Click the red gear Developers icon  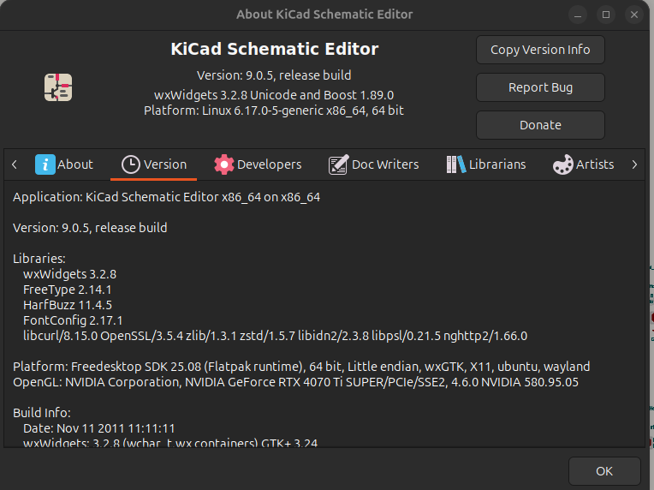[x=224, y=164]
